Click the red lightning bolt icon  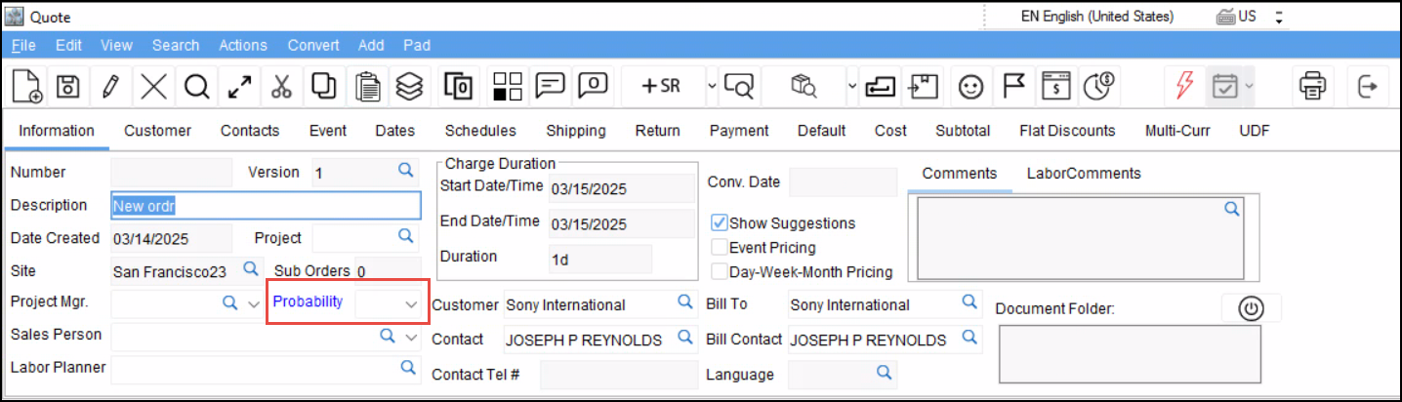pyautogui.click(x=1183, y=87)
